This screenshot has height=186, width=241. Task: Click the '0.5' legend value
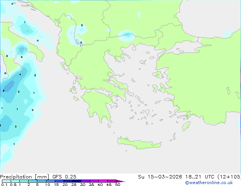tap(13, 184)
